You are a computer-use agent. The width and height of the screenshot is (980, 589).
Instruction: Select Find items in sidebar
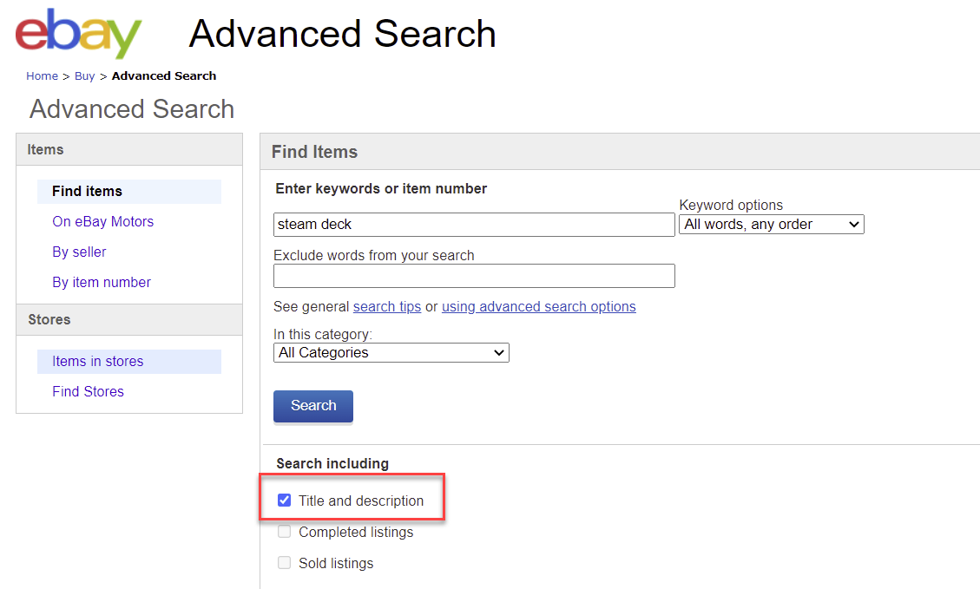click(87, 191)
